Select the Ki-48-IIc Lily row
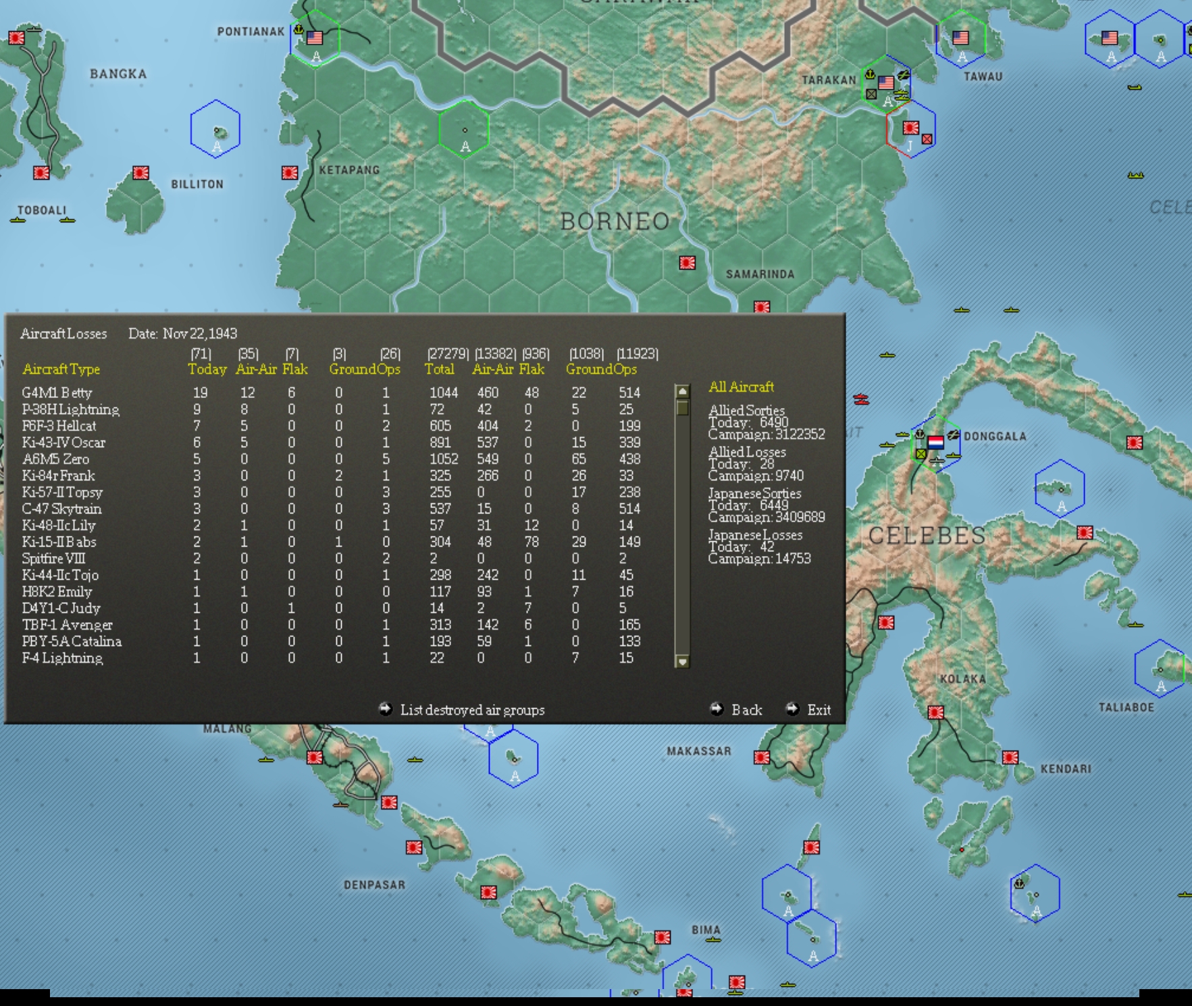The height and width of the screenshot is (1006, 1192). 332,525
